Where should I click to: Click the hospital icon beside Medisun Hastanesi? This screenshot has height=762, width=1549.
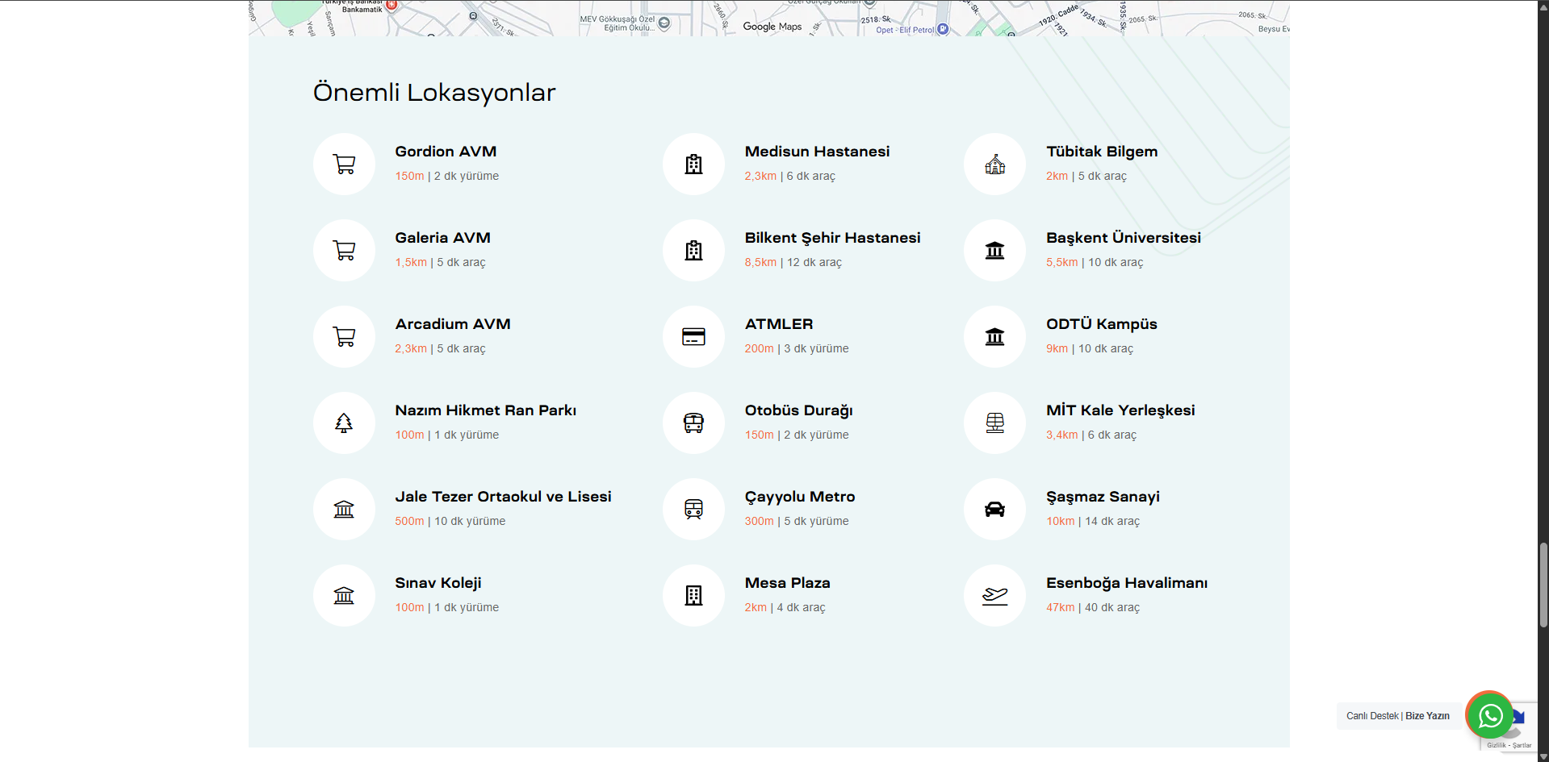point(693,164)
